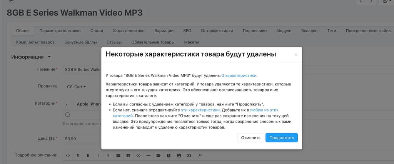This screenshot has height=164, width=394.
Task: Insert link in description editor
Action: (x=138, y=156)
